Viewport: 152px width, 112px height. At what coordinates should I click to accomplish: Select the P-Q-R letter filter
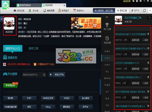point(107,85)
